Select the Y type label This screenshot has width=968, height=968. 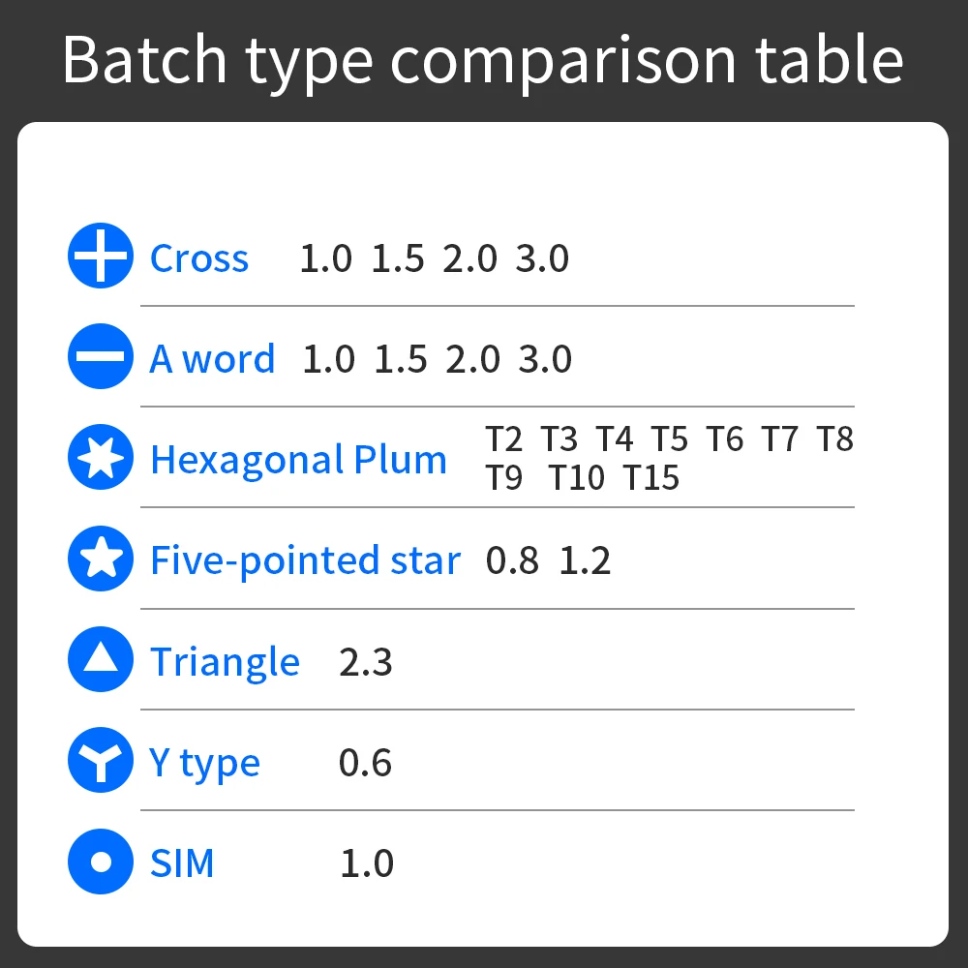pyautogui.click(x=204, y=764)
